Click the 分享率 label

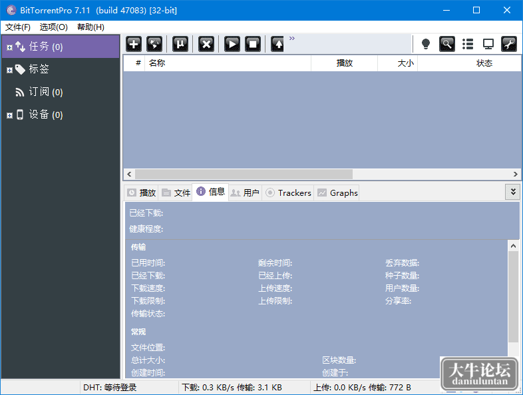point(399,301)
